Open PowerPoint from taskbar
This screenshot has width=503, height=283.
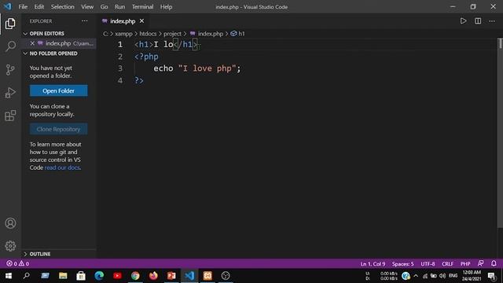[x=171, y=276]
